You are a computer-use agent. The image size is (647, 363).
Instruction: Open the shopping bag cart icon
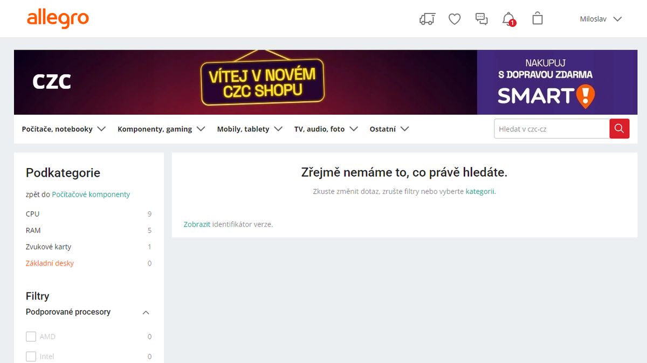537,18
